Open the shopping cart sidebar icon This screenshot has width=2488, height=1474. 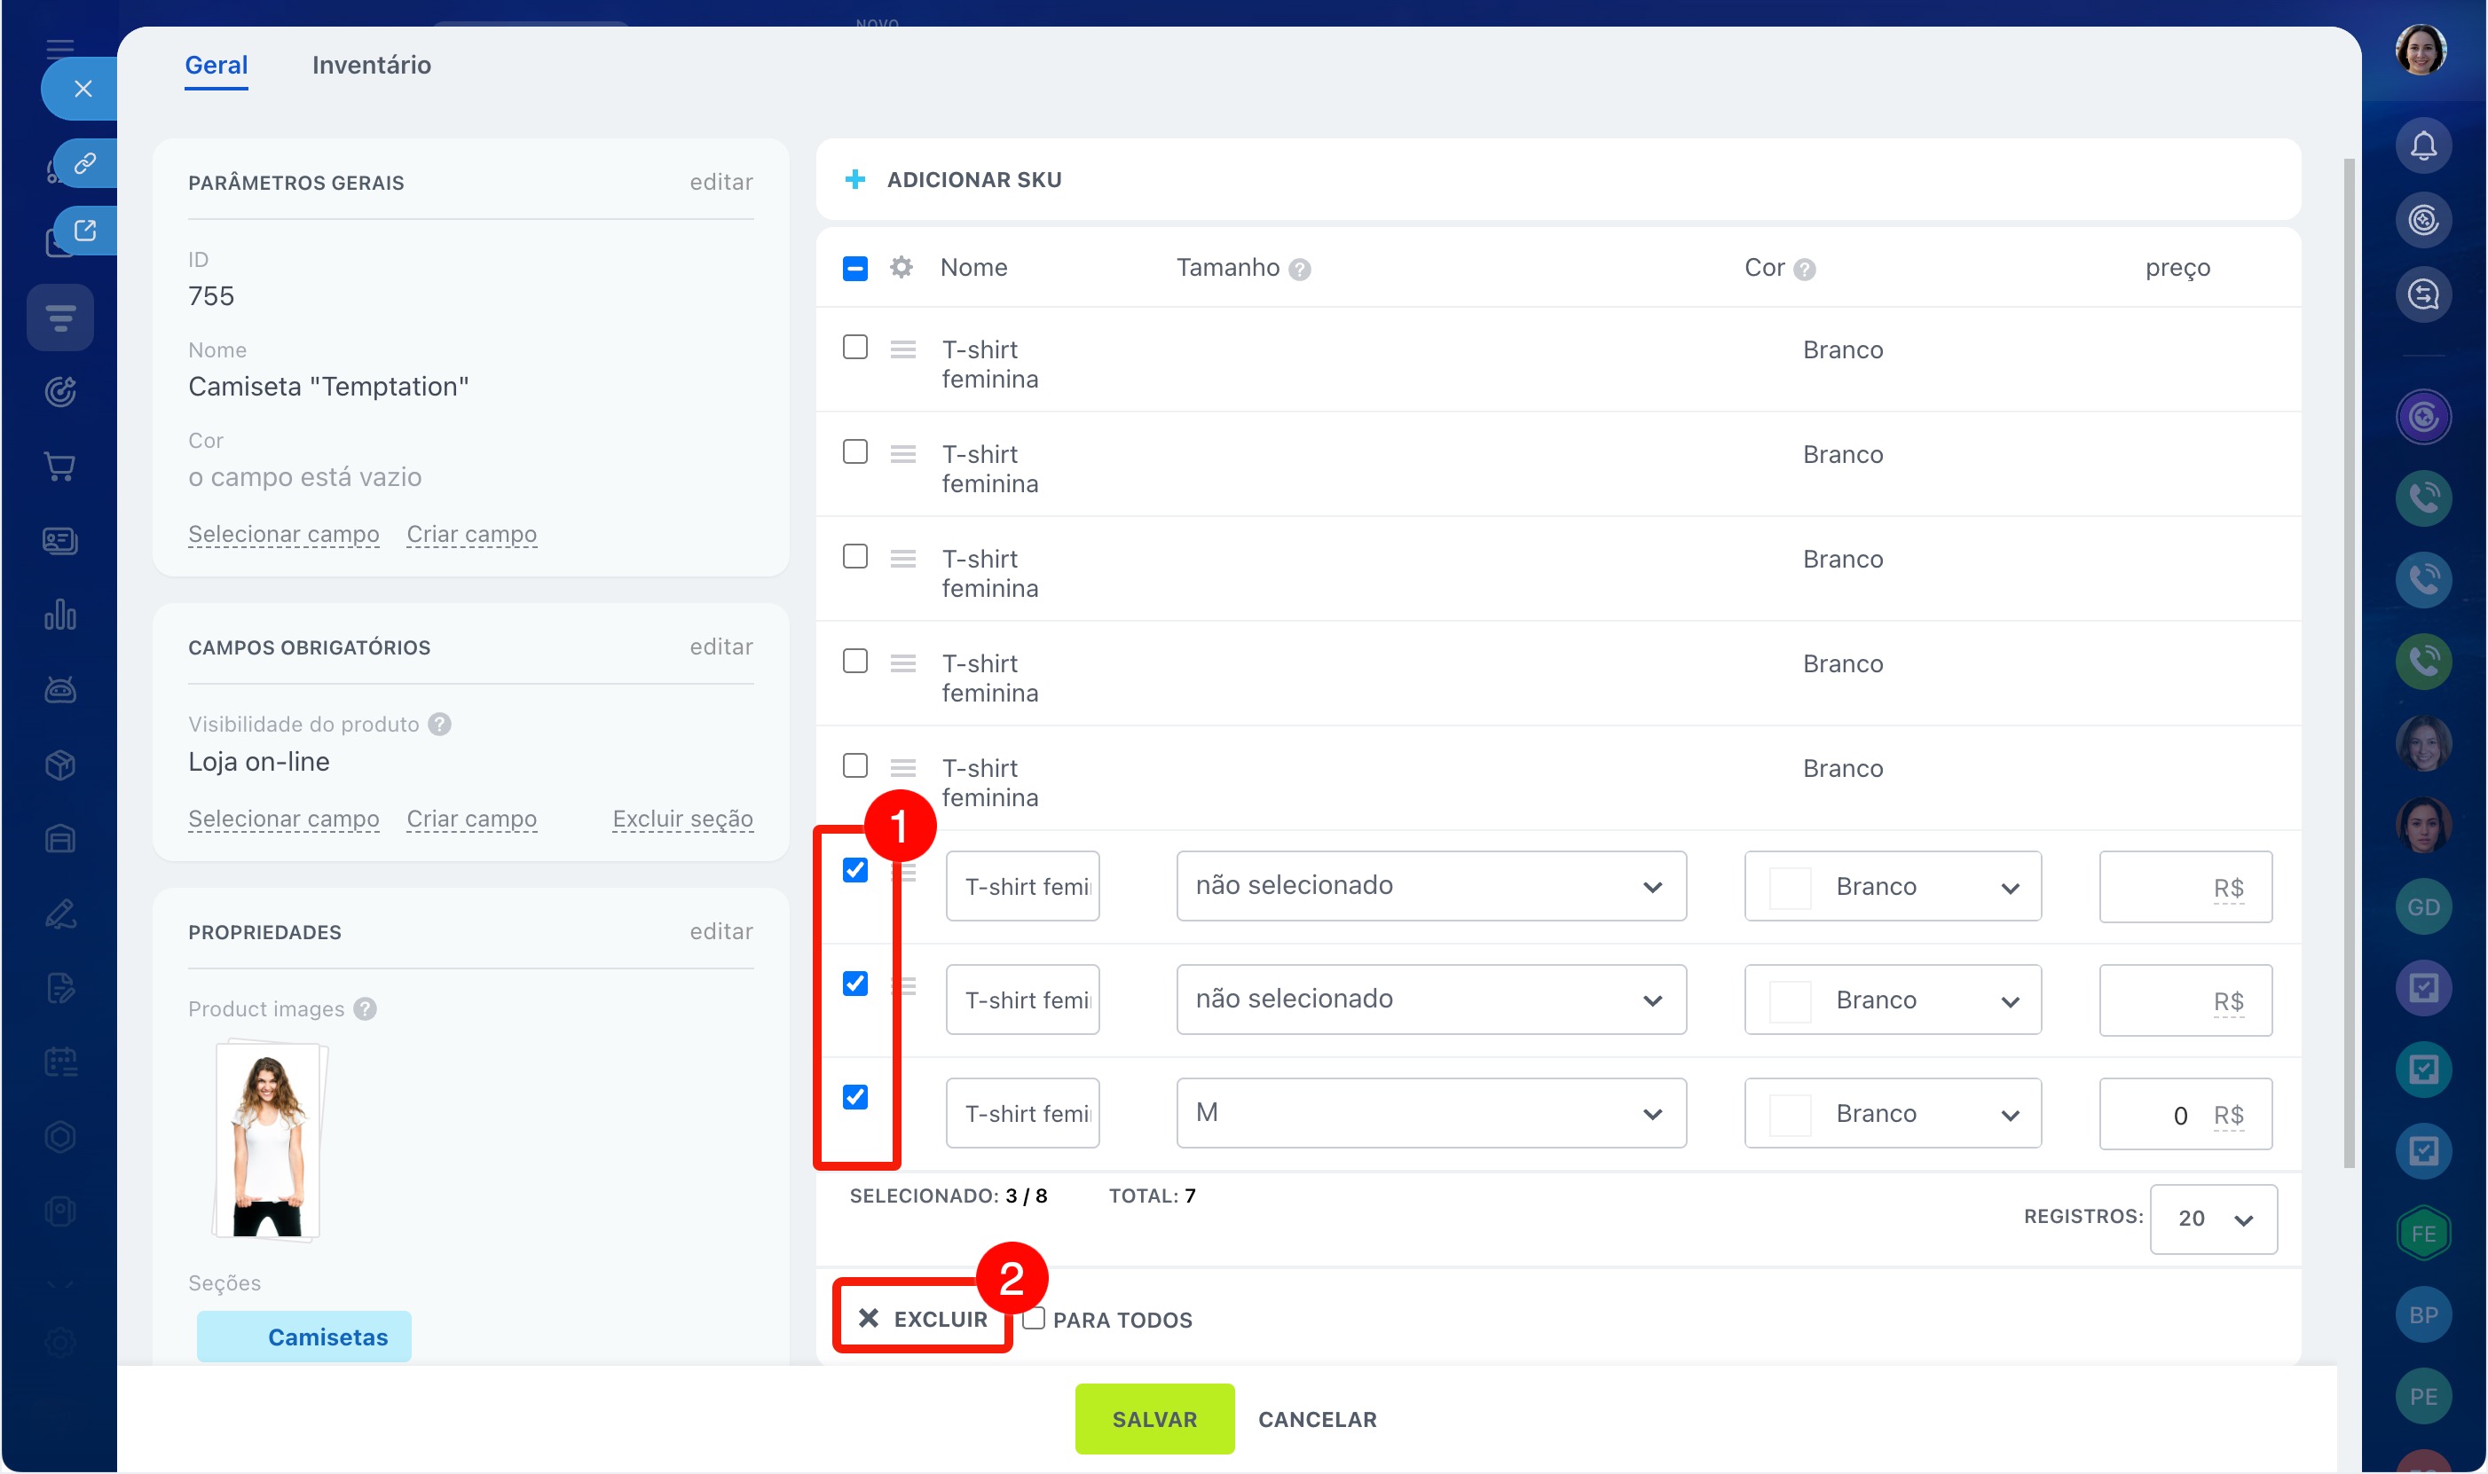coord(59,466)
